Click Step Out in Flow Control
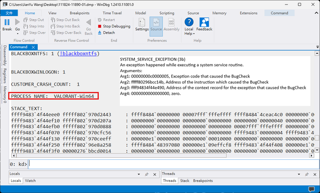 pyautogui.click(x=34, y=20)
